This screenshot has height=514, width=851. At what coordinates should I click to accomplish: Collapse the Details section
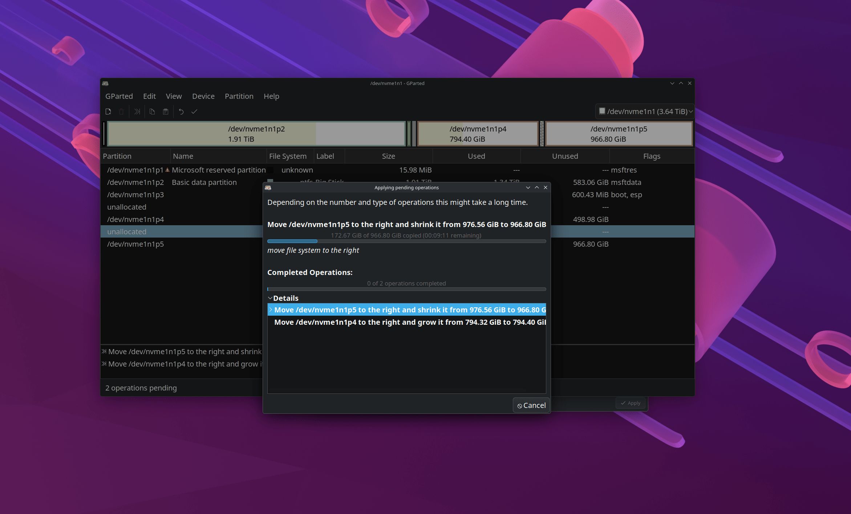(x=270, y=298)
